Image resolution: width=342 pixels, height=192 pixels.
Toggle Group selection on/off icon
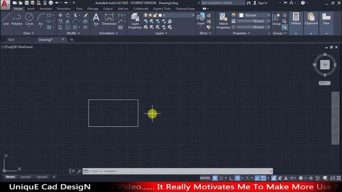tap(284, 27)
